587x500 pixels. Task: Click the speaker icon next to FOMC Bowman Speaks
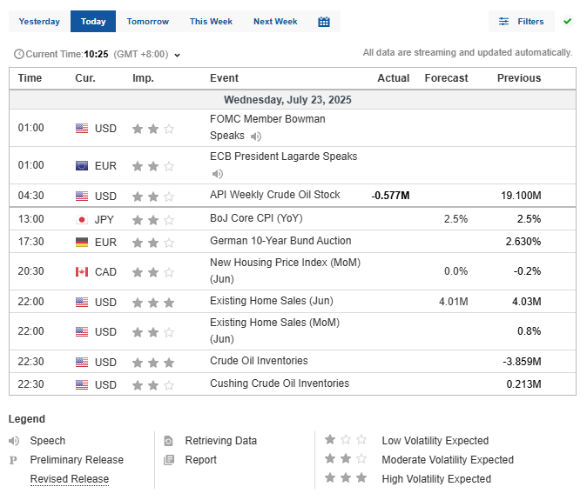pos(256,137)
